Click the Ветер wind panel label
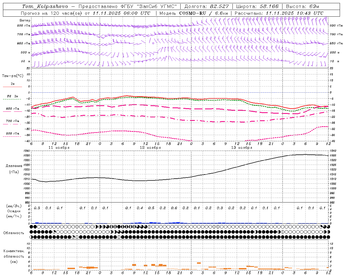The image size is (344, 275). click(x=25, y=20)
